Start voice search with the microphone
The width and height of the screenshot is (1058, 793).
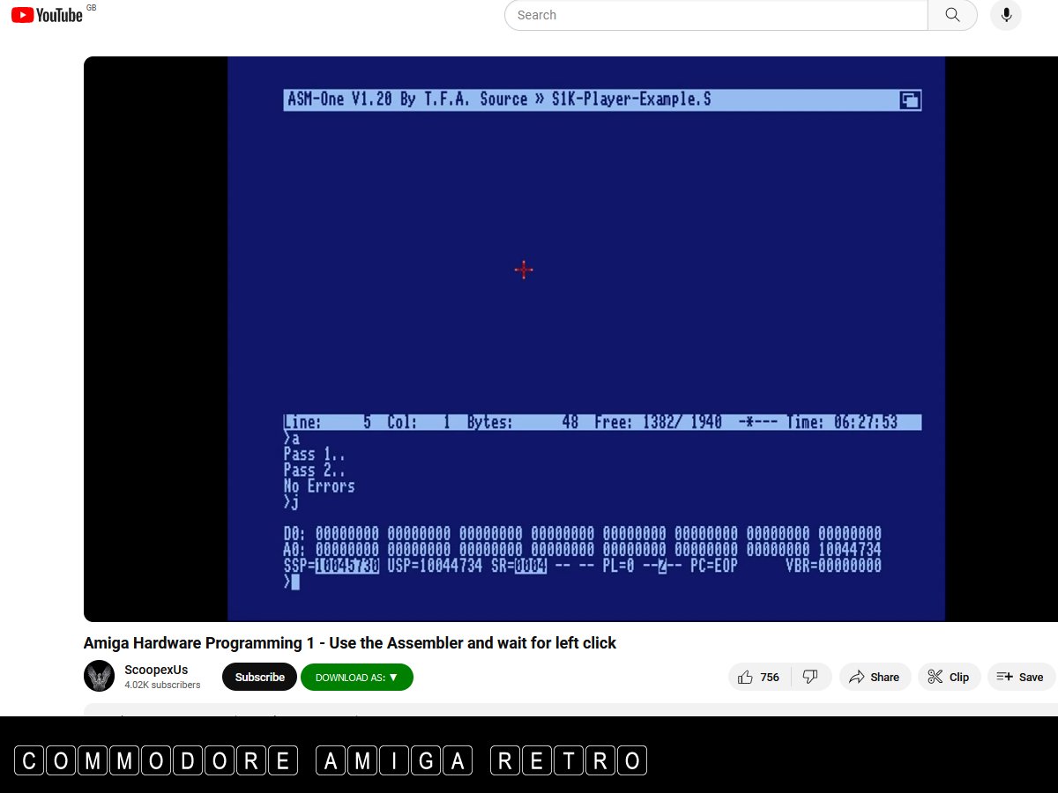click(1006, 15)
